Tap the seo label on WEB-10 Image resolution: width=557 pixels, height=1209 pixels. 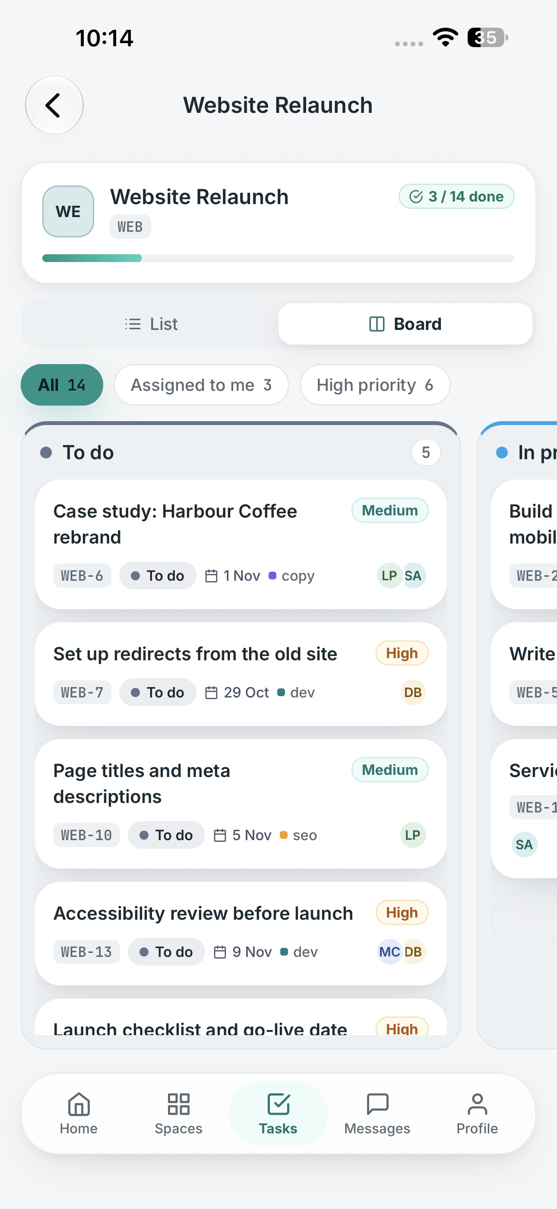pyautogui.click(x=298, y=835)
